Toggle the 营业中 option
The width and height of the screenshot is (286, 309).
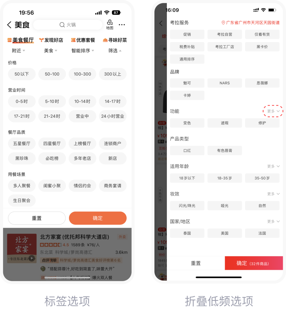coord(82,116)
